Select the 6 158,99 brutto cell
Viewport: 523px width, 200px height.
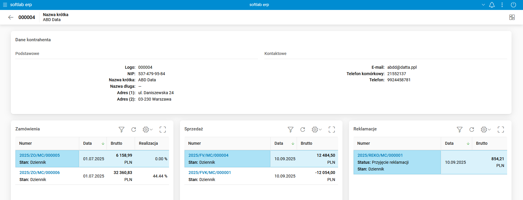[x=121, y=159]
